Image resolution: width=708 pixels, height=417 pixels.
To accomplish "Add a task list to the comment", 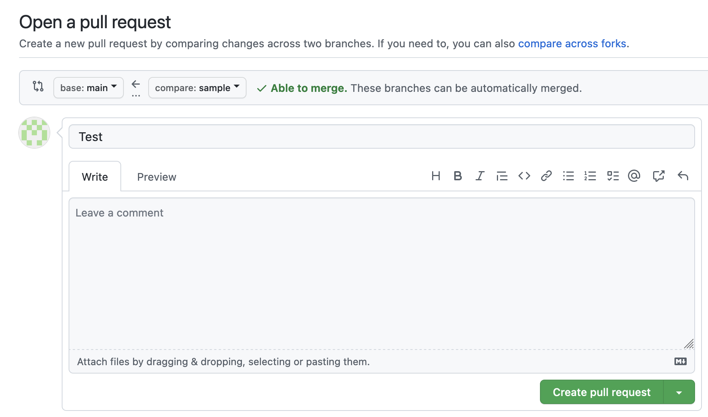I will [x=612, y=176].
